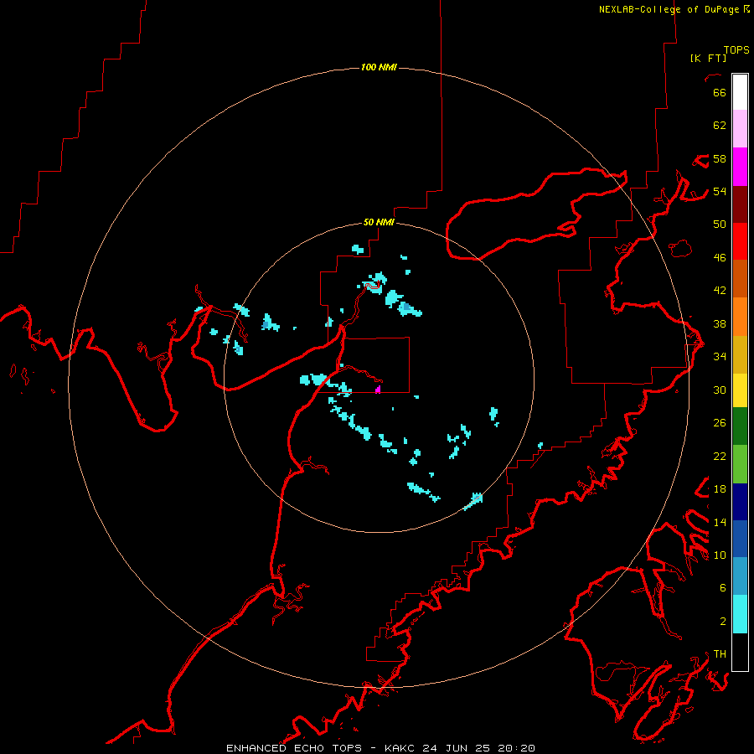Click the 'TH' threshold label

[x=720, y=654]
